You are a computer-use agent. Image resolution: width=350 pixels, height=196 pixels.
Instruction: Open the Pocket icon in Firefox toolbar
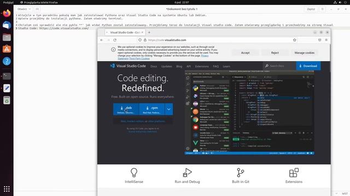319,40
